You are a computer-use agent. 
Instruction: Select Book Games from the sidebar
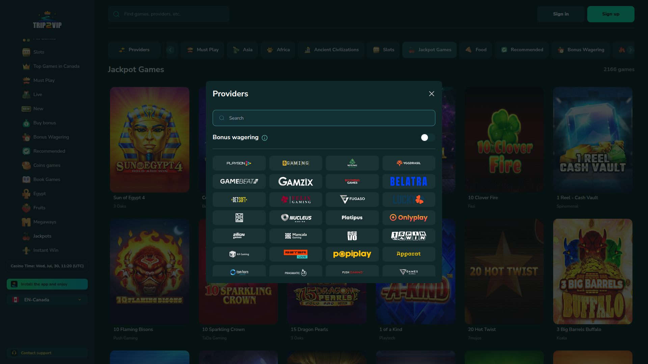[x=46, y=179]
